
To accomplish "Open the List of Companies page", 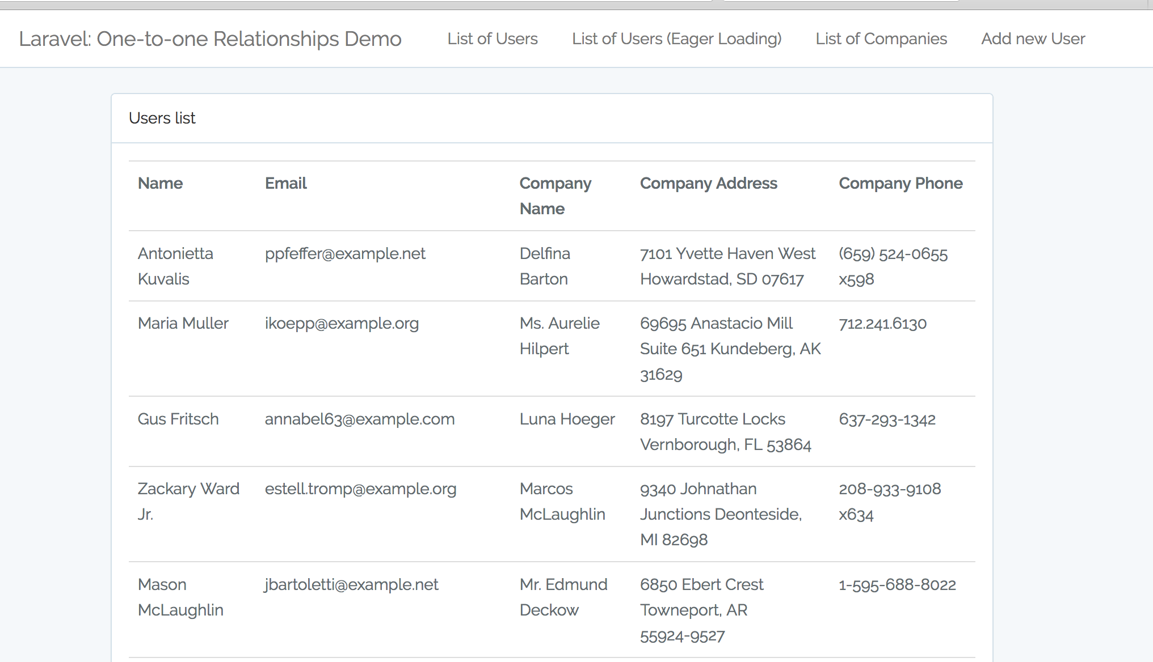I will pyautogui.click(x=881, y=39).
